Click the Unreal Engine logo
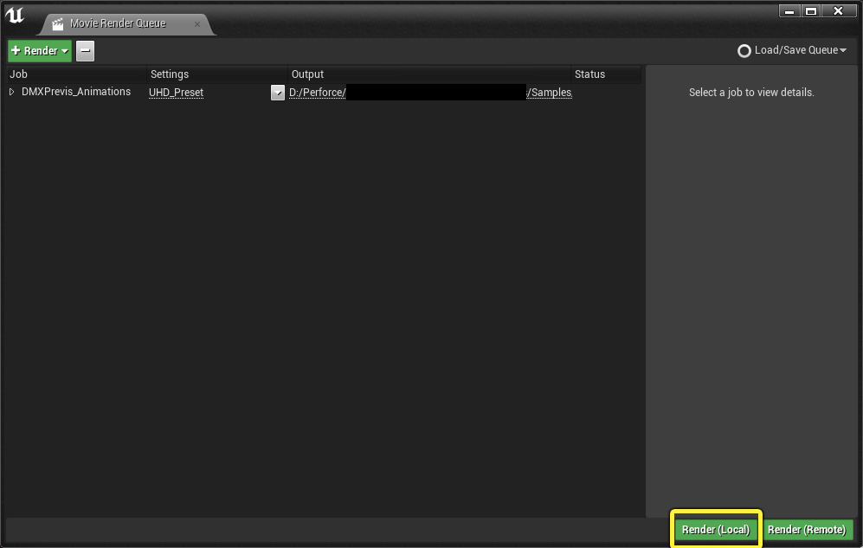Image resolution: width=863 pixels, height=548 pixels. (x=15, y=12)
